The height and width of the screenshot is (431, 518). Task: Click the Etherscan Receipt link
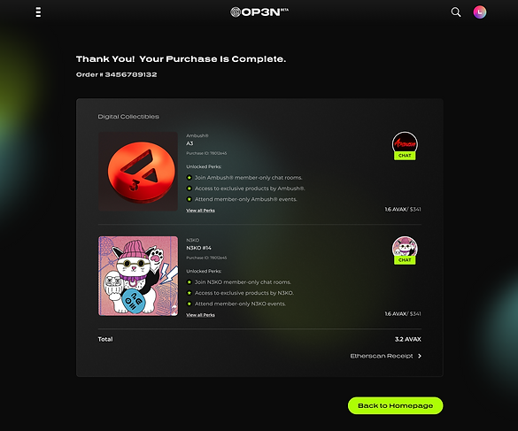pos(382,356)
